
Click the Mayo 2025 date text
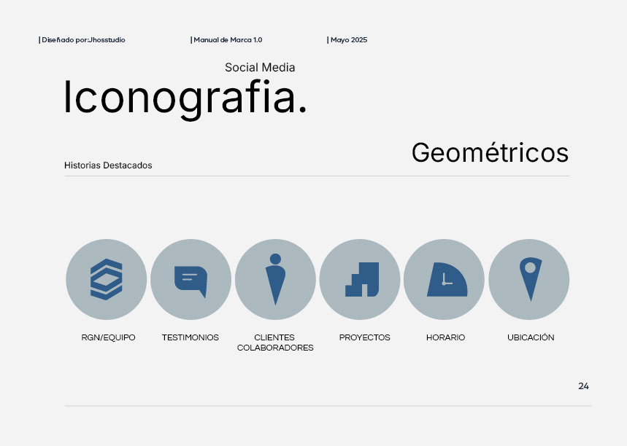(347, 40)
